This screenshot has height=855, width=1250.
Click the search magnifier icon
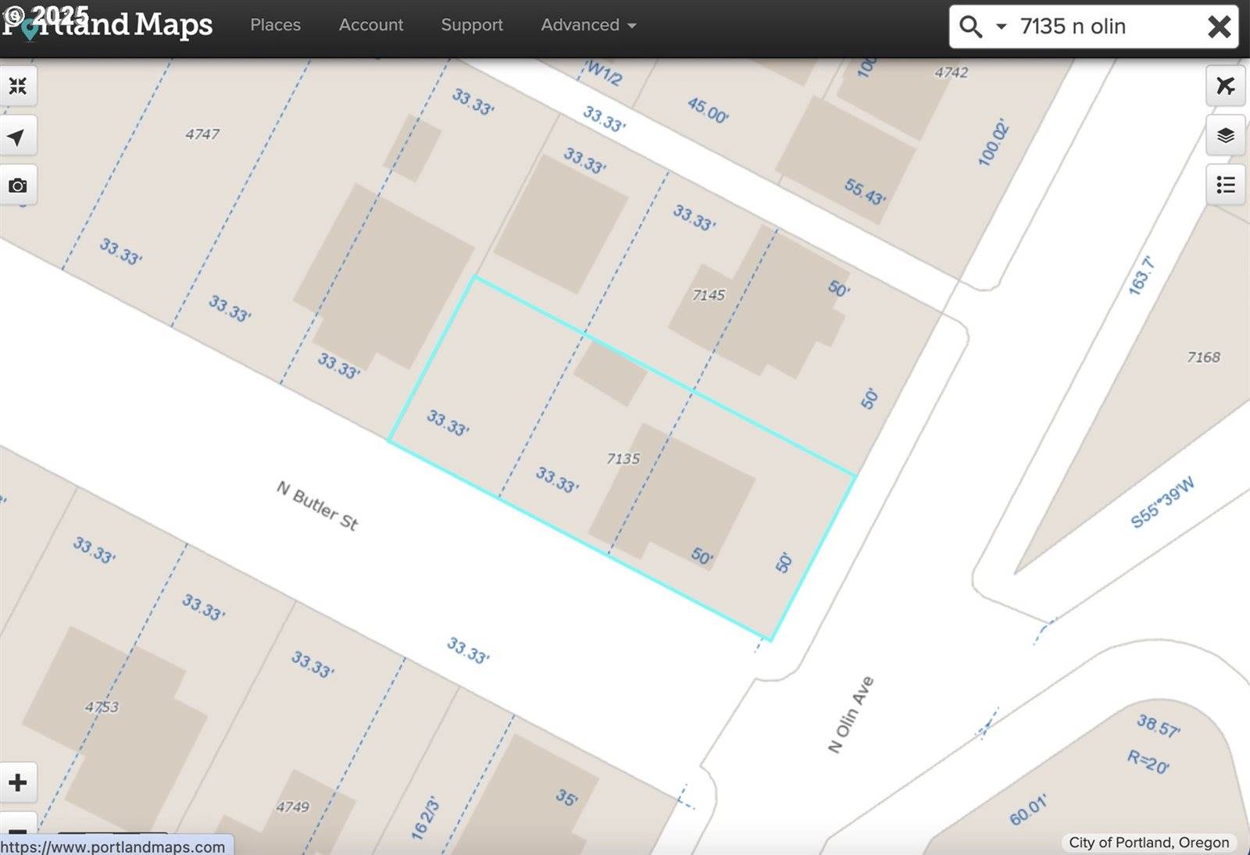click(970, 27)
